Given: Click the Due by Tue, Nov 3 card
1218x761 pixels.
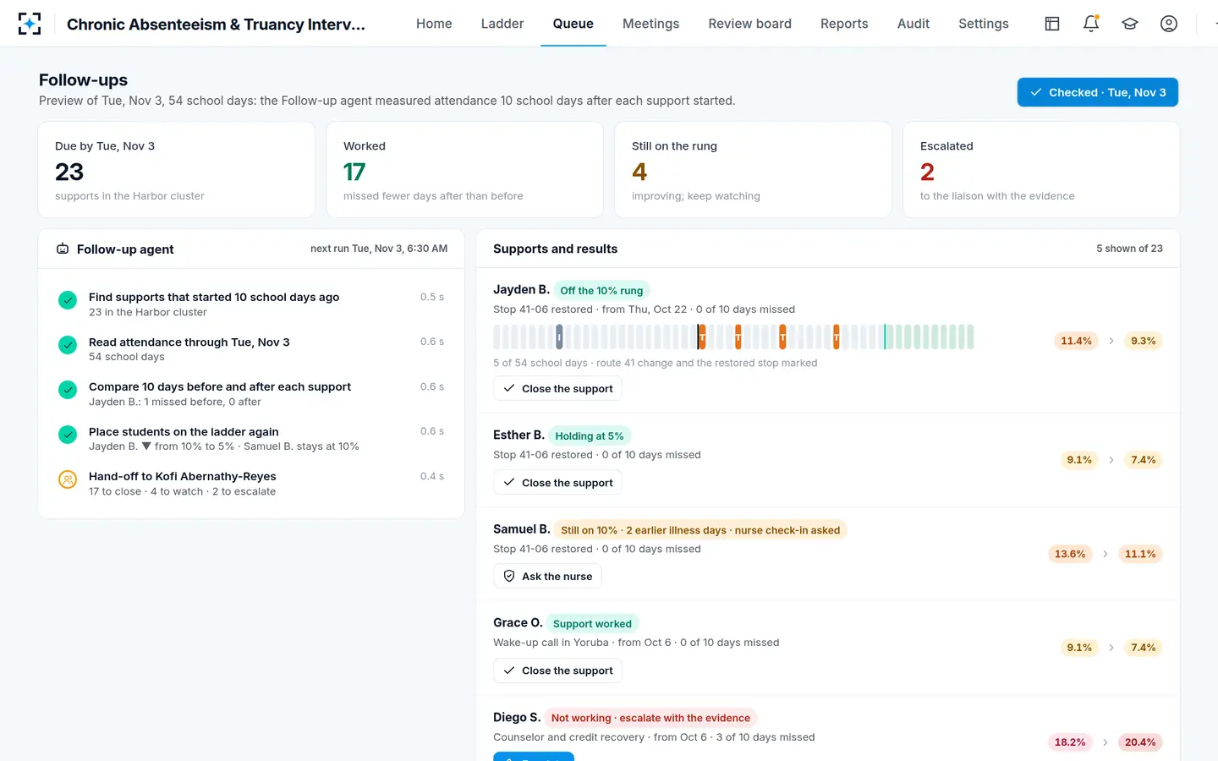Looking at the screenshot, I should pos(176,170).
